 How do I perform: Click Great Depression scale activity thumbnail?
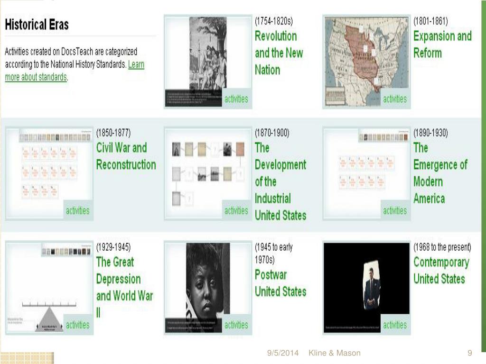49,288
